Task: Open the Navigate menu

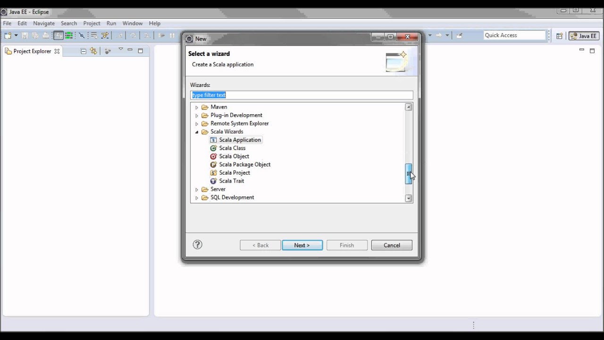Action: coord(44,23)
